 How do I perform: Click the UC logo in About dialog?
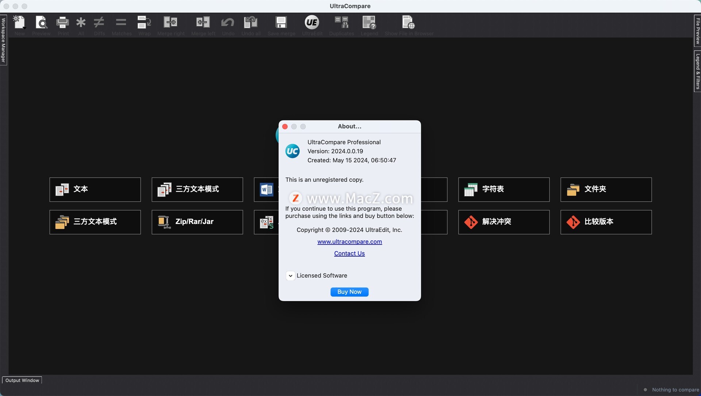292,151
